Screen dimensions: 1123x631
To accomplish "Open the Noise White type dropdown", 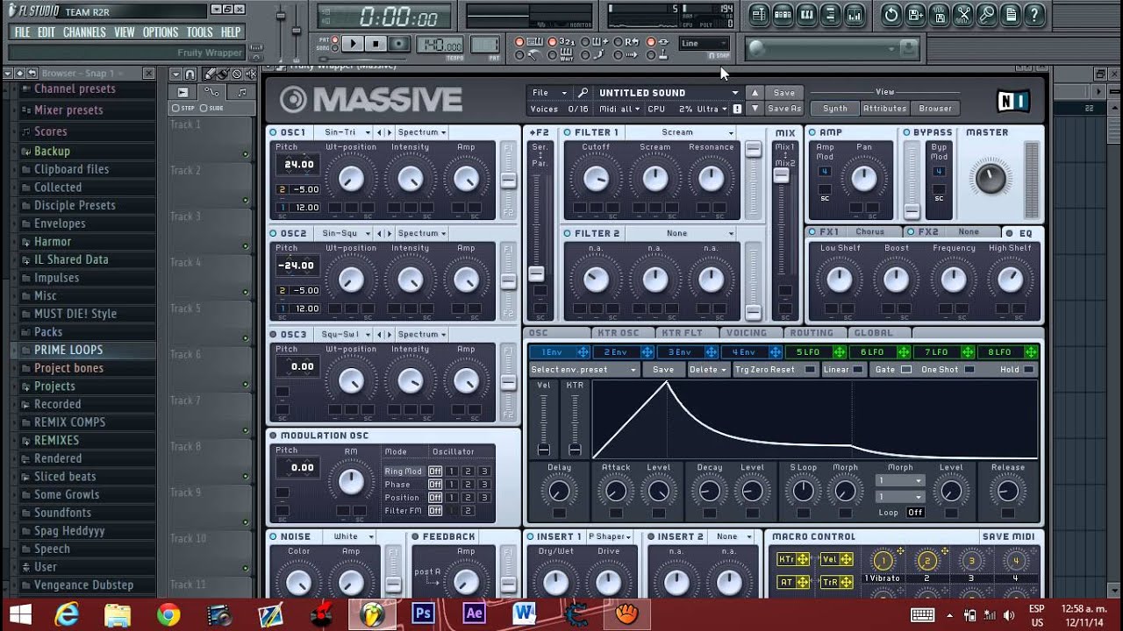I will click(x=350, y=536).
